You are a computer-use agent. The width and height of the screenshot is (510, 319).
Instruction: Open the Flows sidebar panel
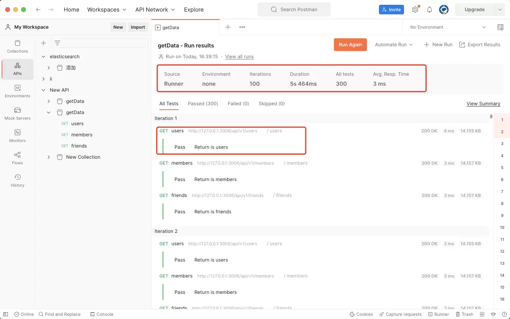pos(18,158)
